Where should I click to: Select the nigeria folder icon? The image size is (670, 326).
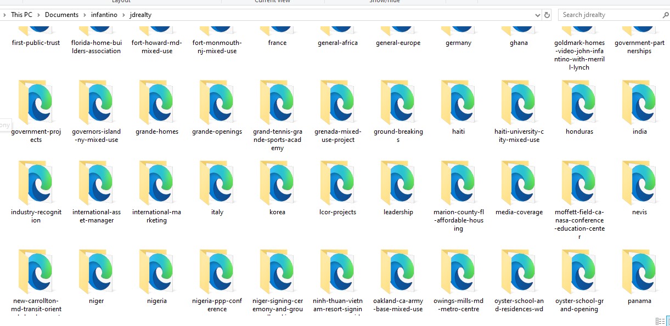click(156, 272)
